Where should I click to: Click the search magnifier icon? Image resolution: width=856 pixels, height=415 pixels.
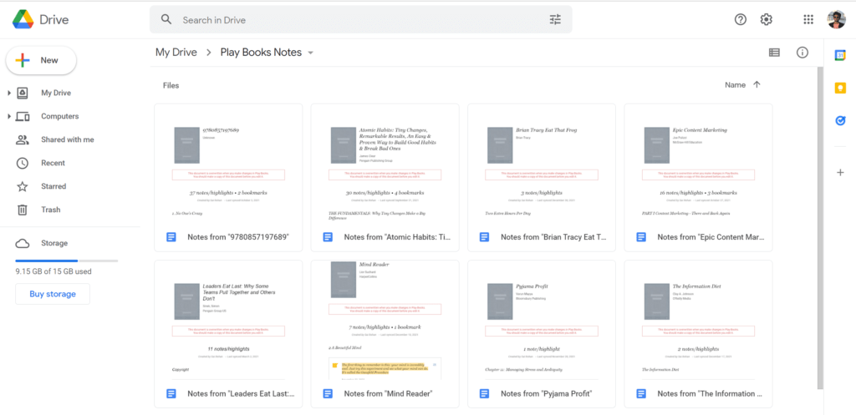pyautogui.click(x=166, y=20)
